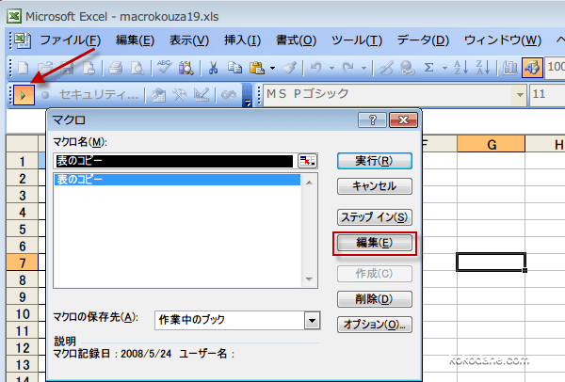Open the ツール(T) menu
This screenshot has width=565, height=382.
pyautogui.click(x=357, y=40)
